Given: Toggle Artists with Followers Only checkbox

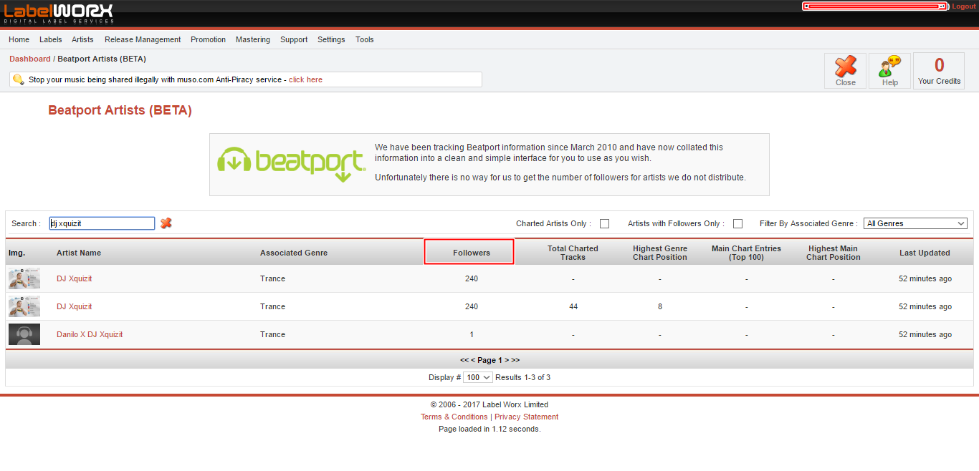Looking at the screenshot, I should [737, 223].
